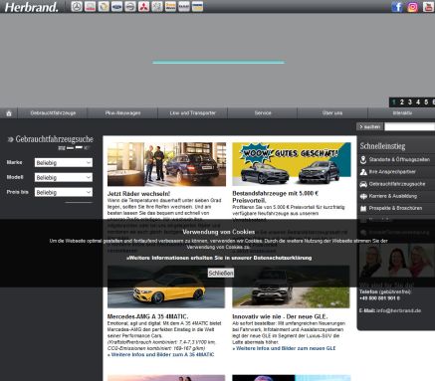This screenshot has width=435, height=381.
Task: Go to home via house icon
Action: click(x=9, y=113)
